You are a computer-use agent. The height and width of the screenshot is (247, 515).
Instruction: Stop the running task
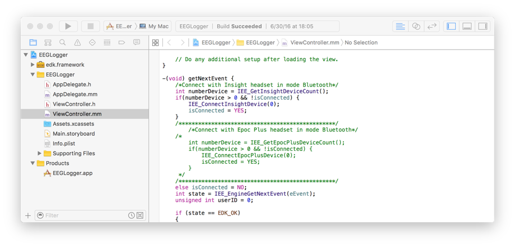[91, 26]
